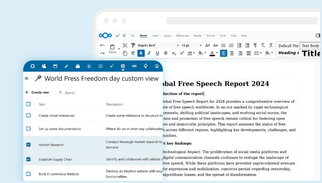Expand the Paste options arrow
Screen dimensions: 322x183
[x=119, y=49]
